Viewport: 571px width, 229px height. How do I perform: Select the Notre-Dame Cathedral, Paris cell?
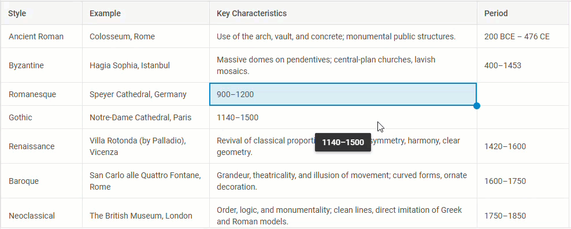point(146,117)
